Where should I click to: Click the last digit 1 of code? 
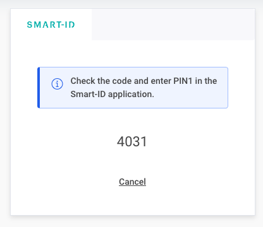[144, 141]
